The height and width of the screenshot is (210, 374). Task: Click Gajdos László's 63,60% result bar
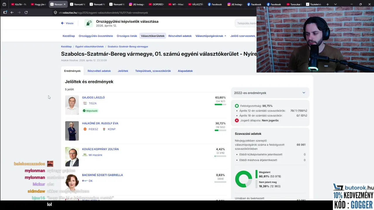pos(220,104)
